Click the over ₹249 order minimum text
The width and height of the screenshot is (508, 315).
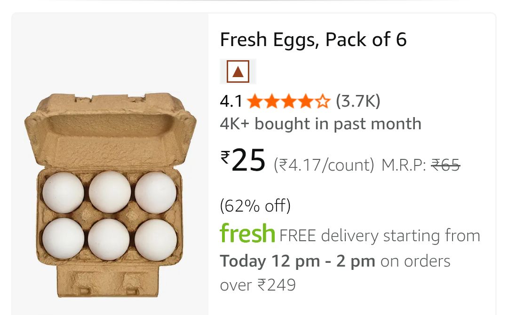[258, 285]
